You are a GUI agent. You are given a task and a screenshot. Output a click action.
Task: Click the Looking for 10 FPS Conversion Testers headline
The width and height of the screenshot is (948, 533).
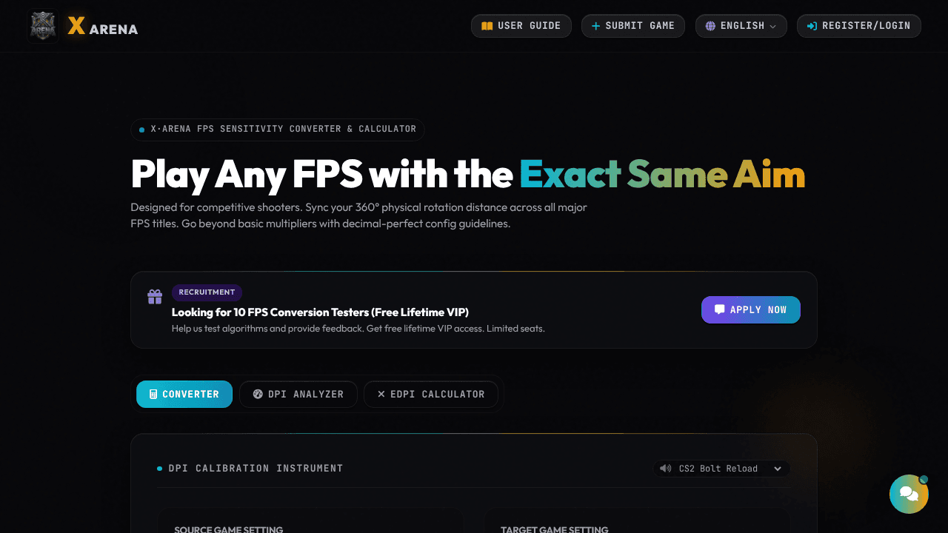320,312
